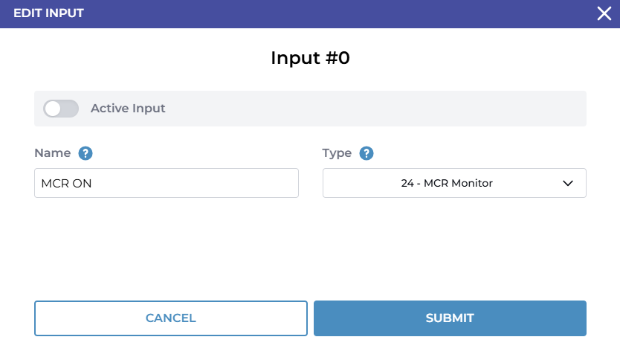This screenshot has width=620, height=363.
Task: Open the Type dropdown menu
Action: pyautogui.click(x=453, y=183)
